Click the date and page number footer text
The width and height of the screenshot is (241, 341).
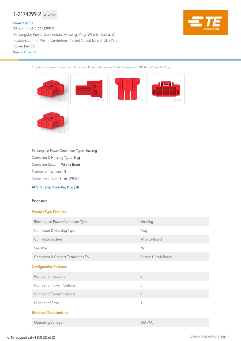click(209, 337)
